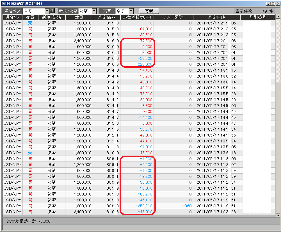
Task: Sort by the 為替差損益(円) column header
Action: [x=137, y=17]
